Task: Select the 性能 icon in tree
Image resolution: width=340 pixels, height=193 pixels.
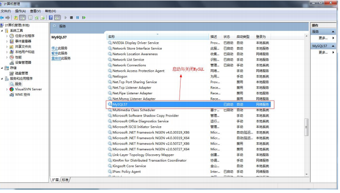Action: (12, 57)
